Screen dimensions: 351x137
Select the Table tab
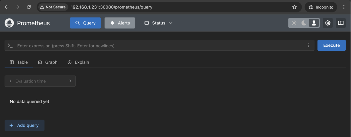19,62
